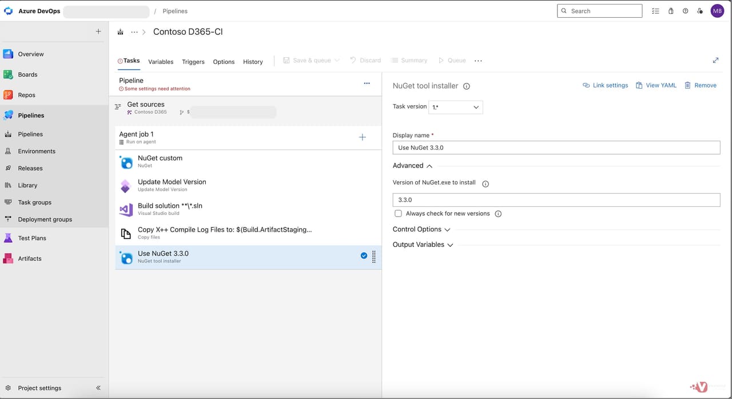Click the NuGet.exe version field
732x399 pixels.
[556, 200]
